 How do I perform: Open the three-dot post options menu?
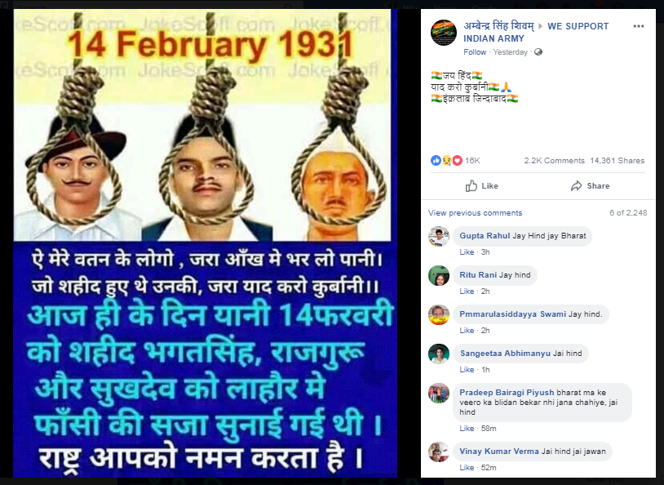tap(638, 26)
